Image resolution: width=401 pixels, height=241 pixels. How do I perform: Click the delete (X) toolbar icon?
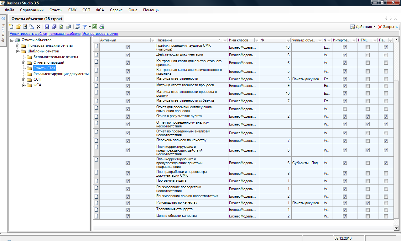tap(39, 27)
